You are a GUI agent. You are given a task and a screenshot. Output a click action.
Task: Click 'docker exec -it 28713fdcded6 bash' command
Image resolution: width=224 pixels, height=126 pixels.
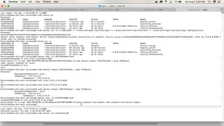(x=56, y=57)
